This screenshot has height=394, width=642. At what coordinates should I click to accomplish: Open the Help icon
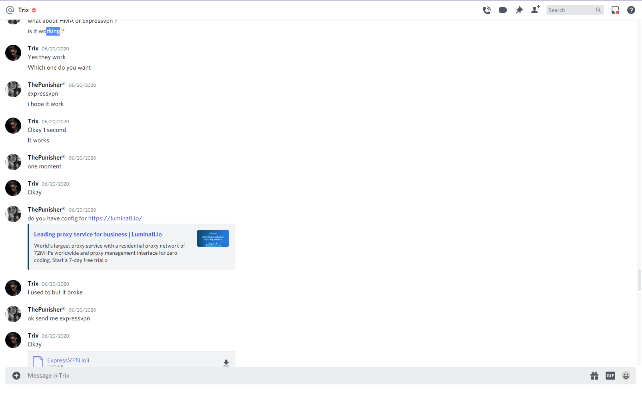[631, 10]
